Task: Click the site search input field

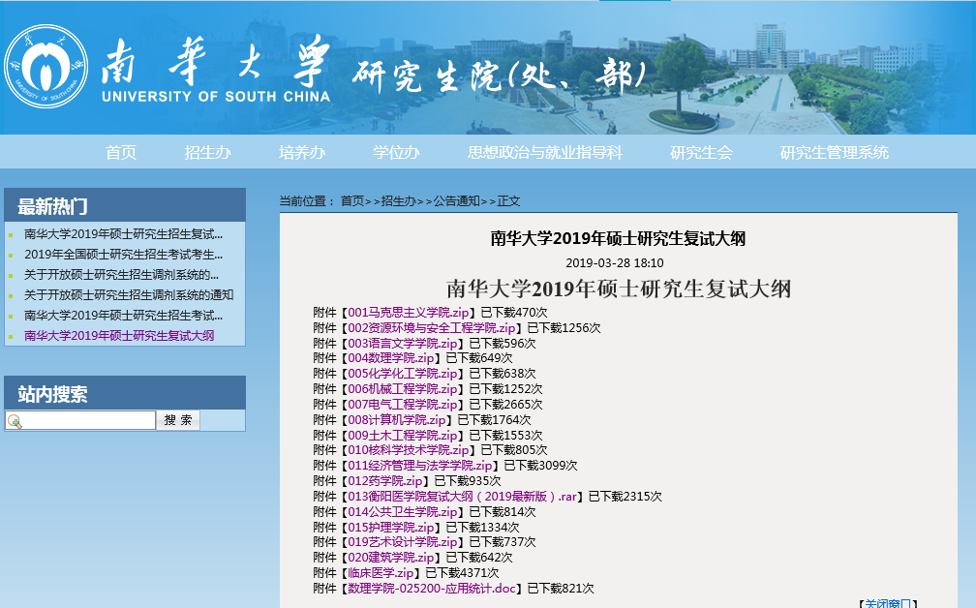Action: [87, 420]
